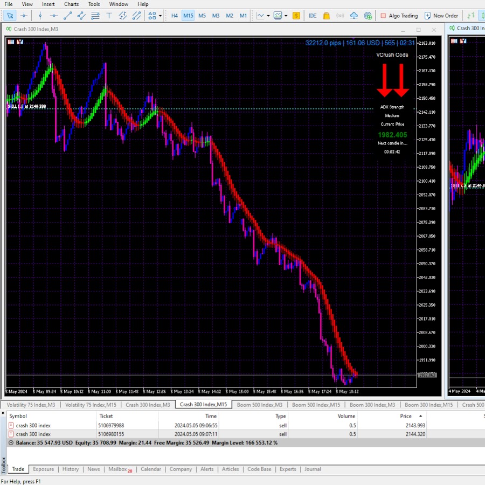Screen dimensions: 485x485
Task: Open the Charts menu
Action: pos(71,4)
